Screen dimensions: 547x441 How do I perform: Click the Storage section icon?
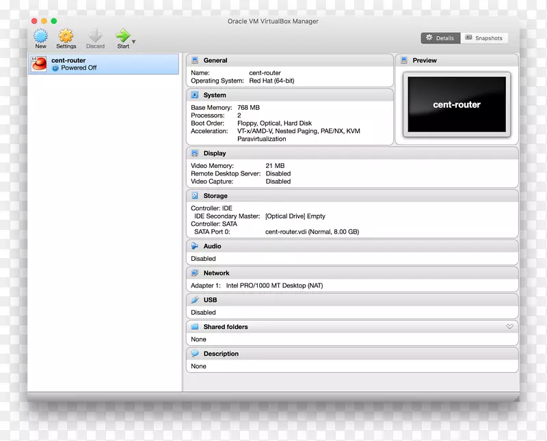(195, 196)
